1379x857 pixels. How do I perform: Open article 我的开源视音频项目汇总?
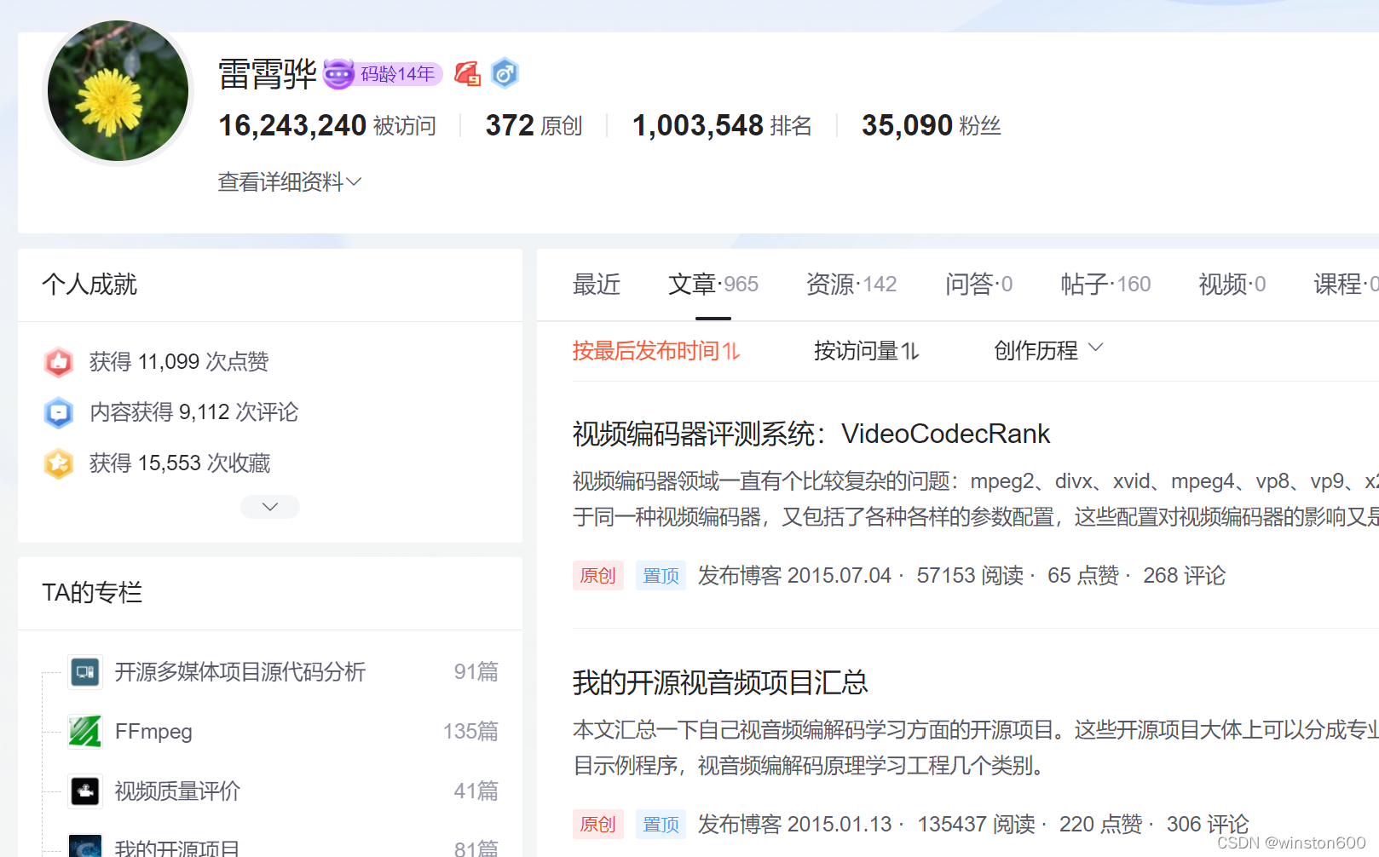720,682
